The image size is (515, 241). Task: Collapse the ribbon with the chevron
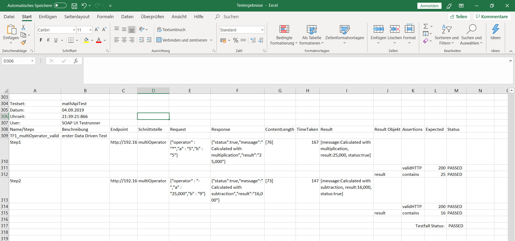pos(511,51)
